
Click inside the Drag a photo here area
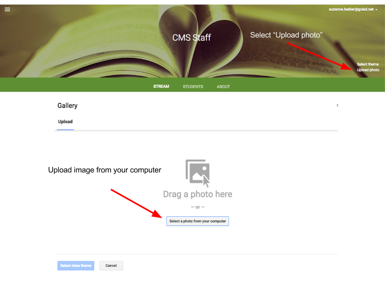point(197,194)
